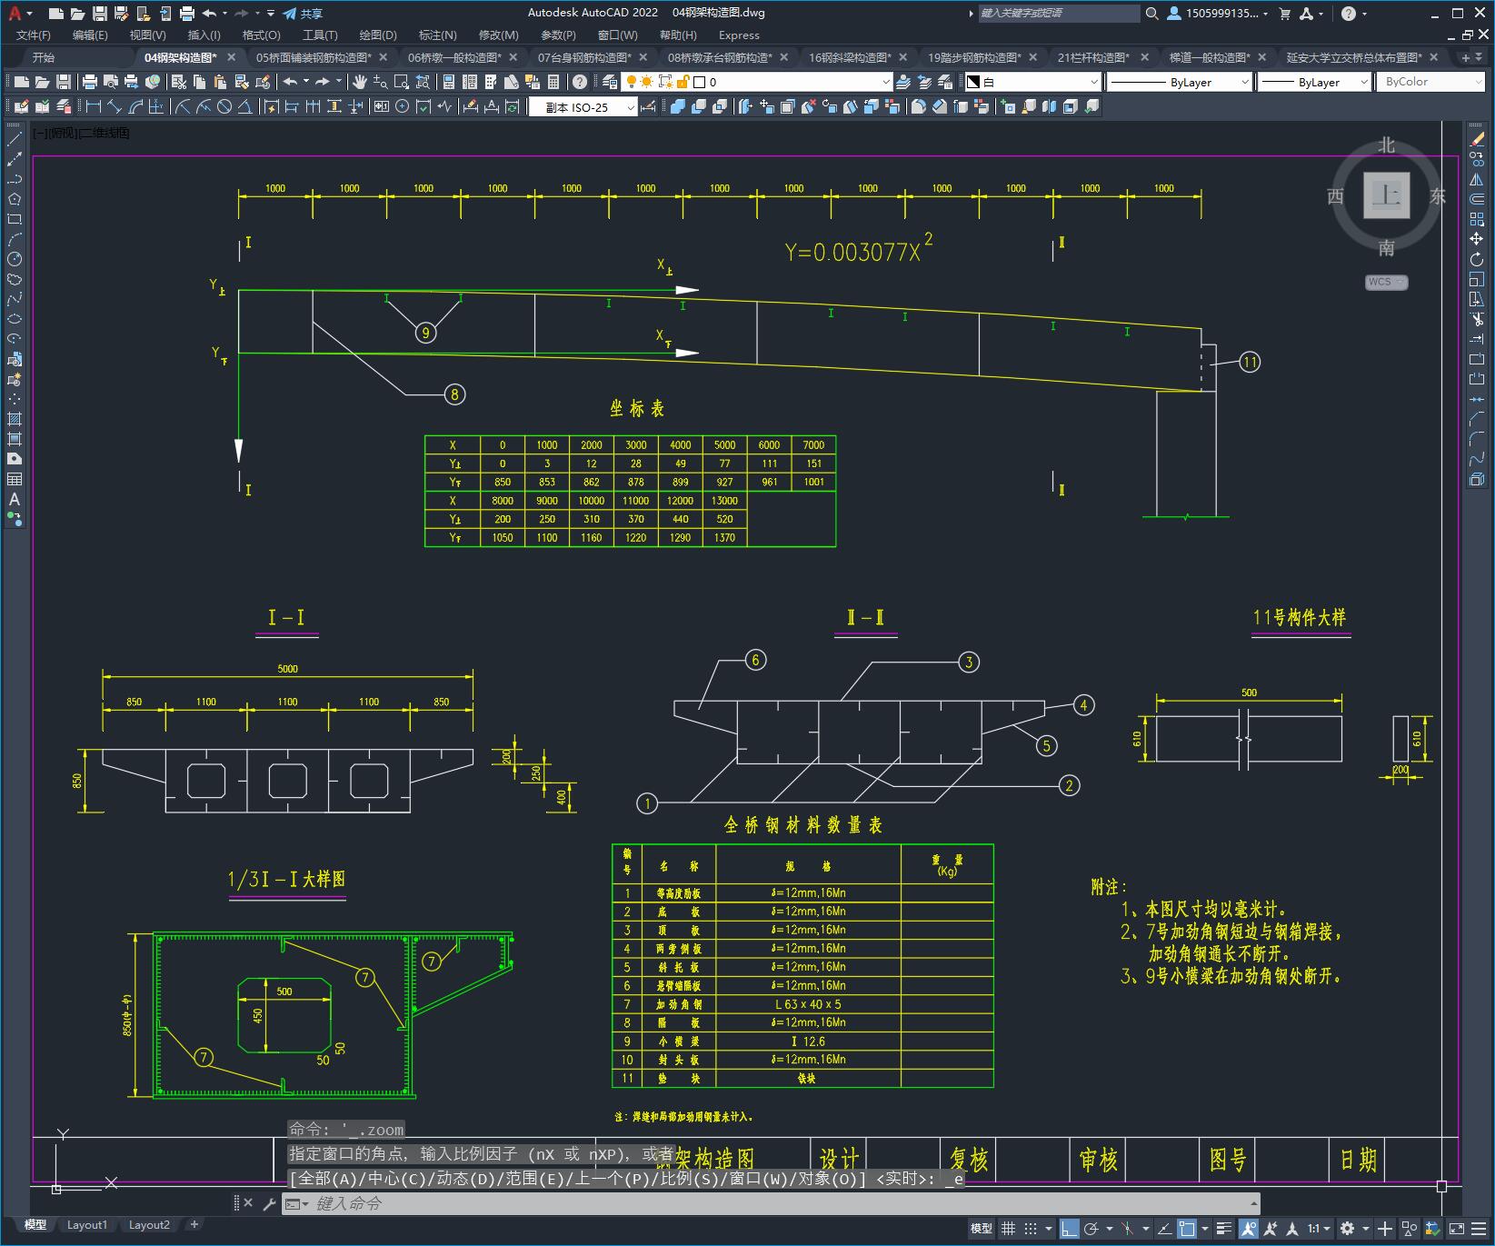Select the Pan hand tool

(360, 82)
